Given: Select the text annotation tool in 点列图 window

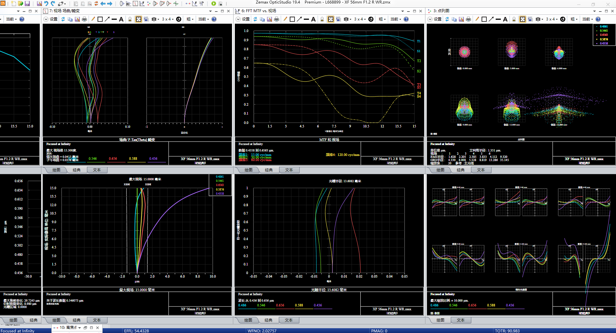Looking at the screenshot, I should tap(505, 19).
